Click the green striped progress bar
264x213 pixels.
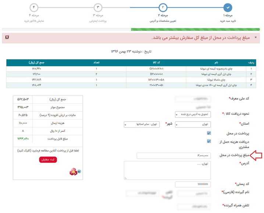[195, 29]
